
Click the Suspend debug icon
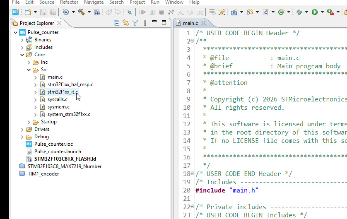[x=152, y=12]
